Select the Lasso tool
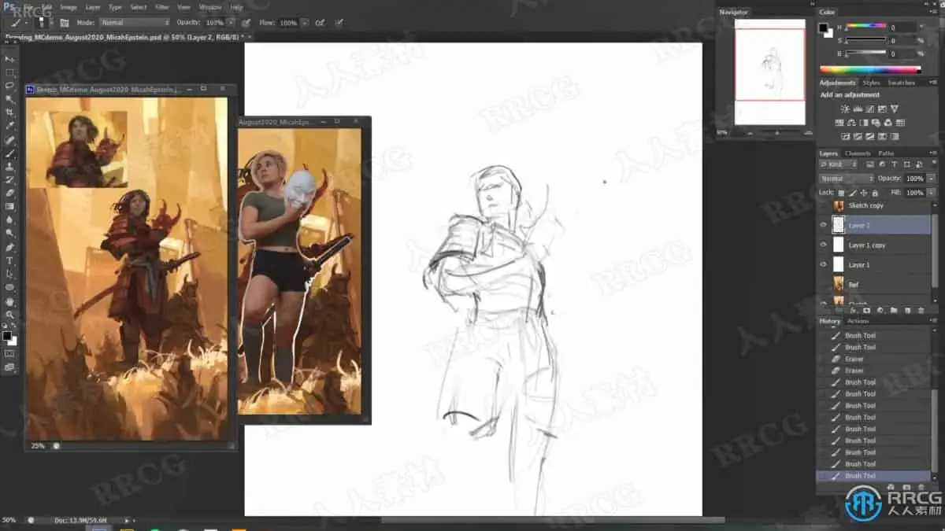This screenshot has height=531, width=945. coord(10,86)
